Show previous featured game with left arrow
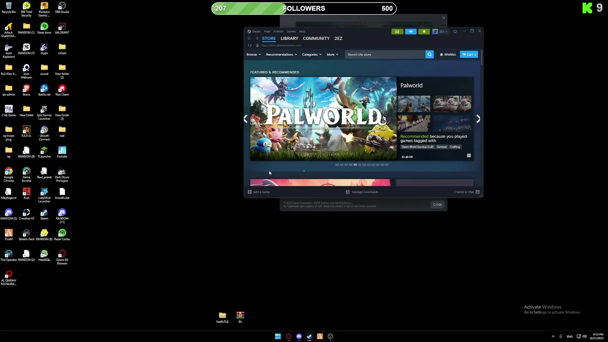The width and height of the screenshot is (608, 342). [246, 119]
